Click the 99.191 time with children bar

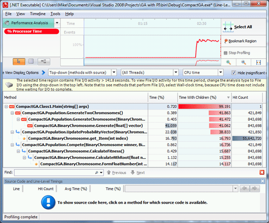(x=204, y=107)
